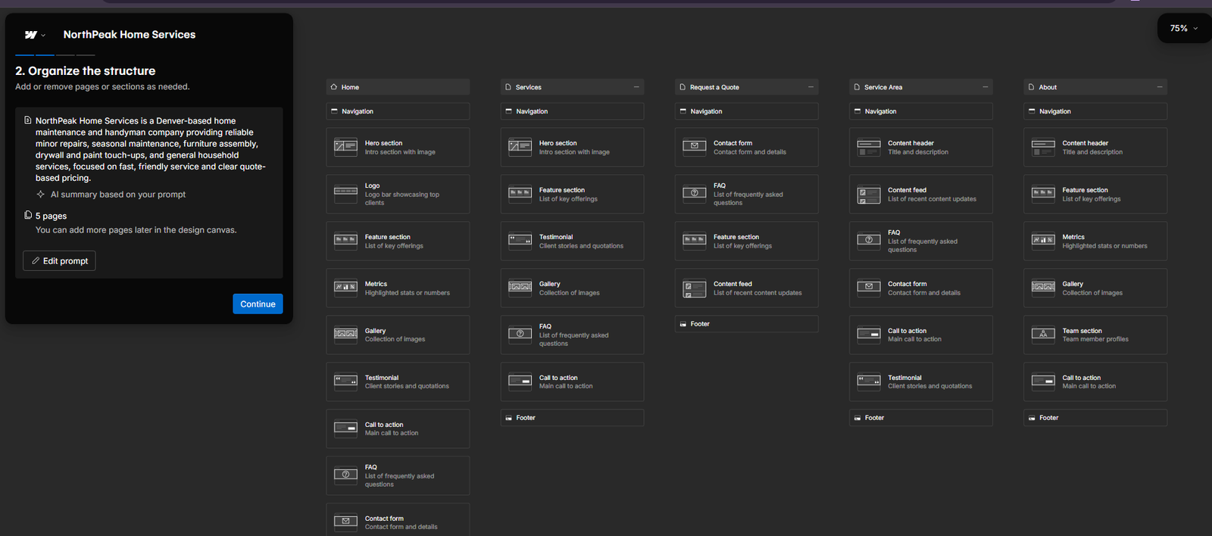Click the '5 pages' label
This screenshot has height=536, width=1212.
click(x=51, y=216)
